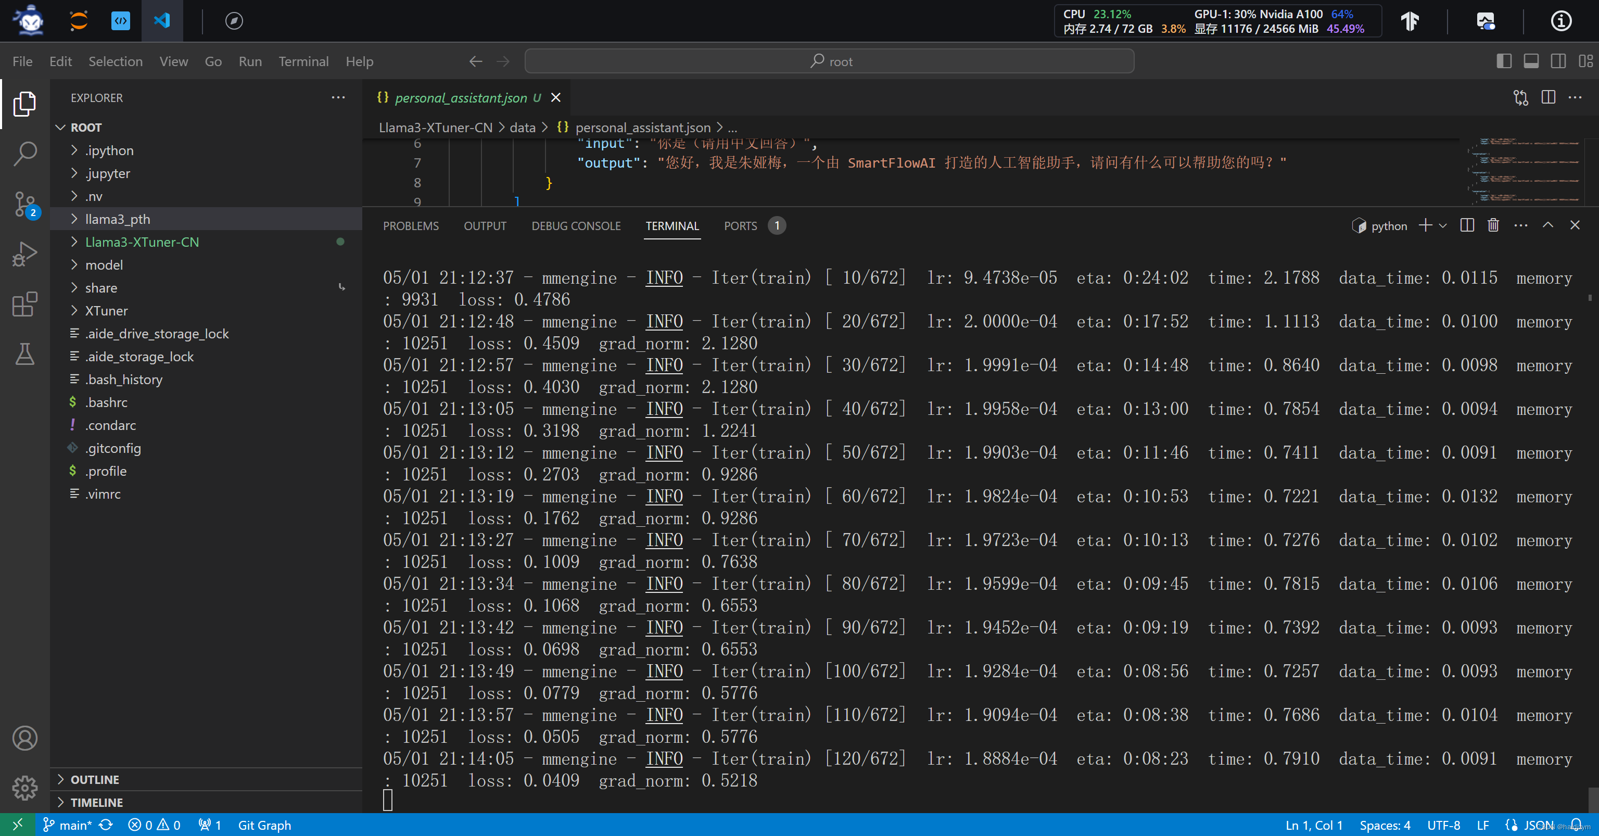Screen dimensions: 1599x836
Task: Open the .bashrc file
Action: [x=206, y=402]
